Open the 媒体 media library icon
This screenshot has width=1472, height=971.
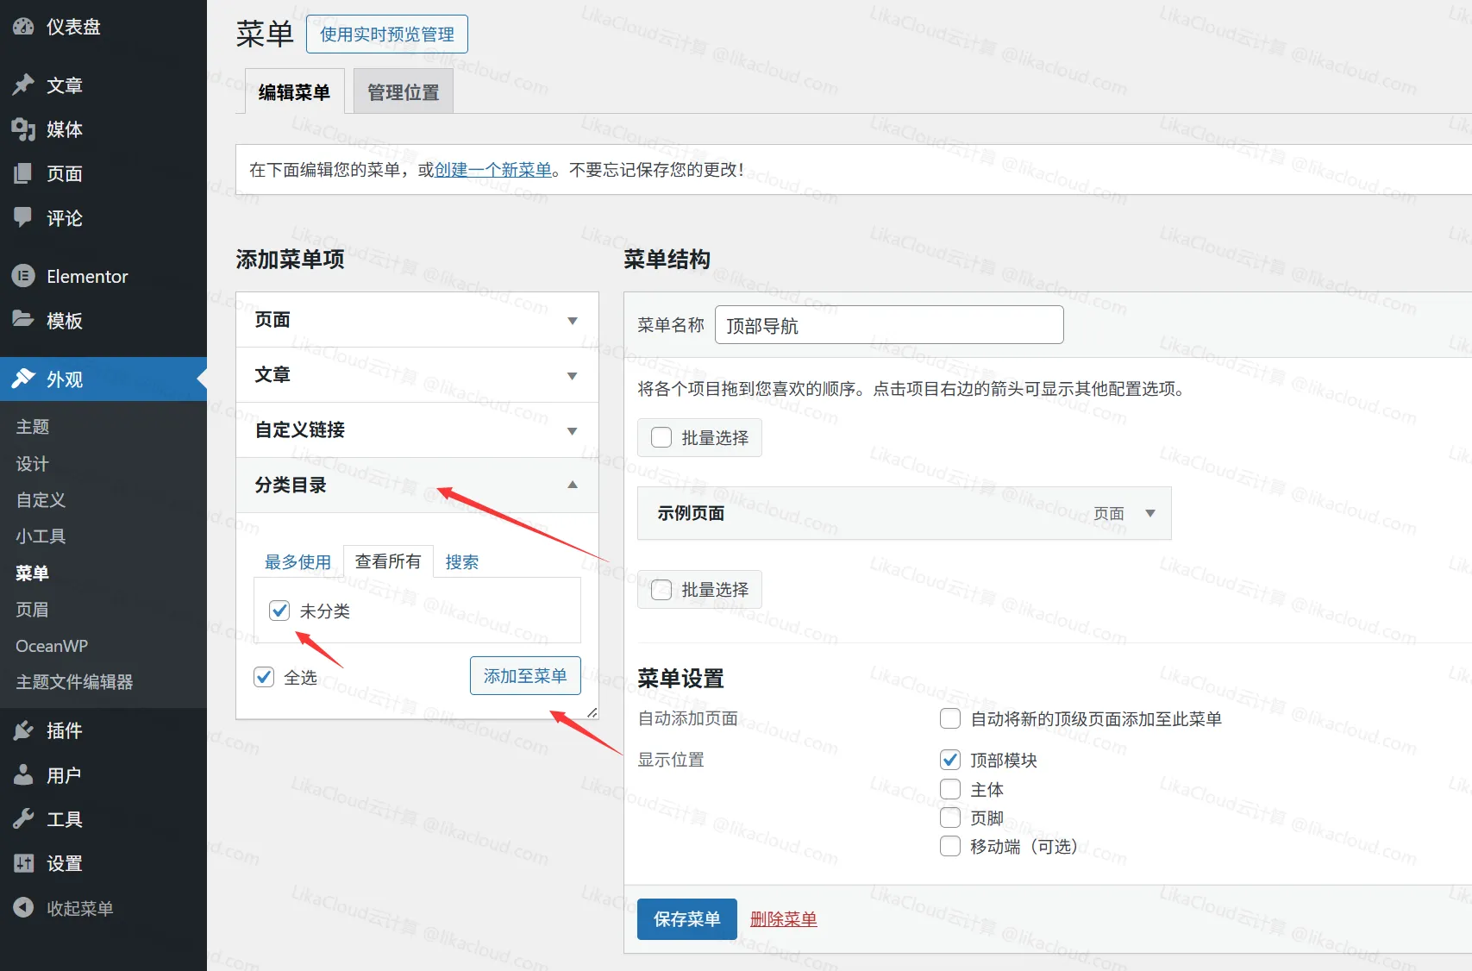tap(23, 129)
